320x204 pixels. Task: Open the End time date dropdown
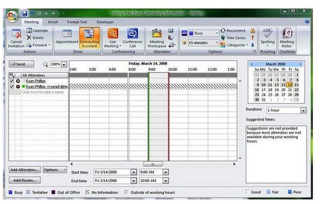tap(133, 181)
